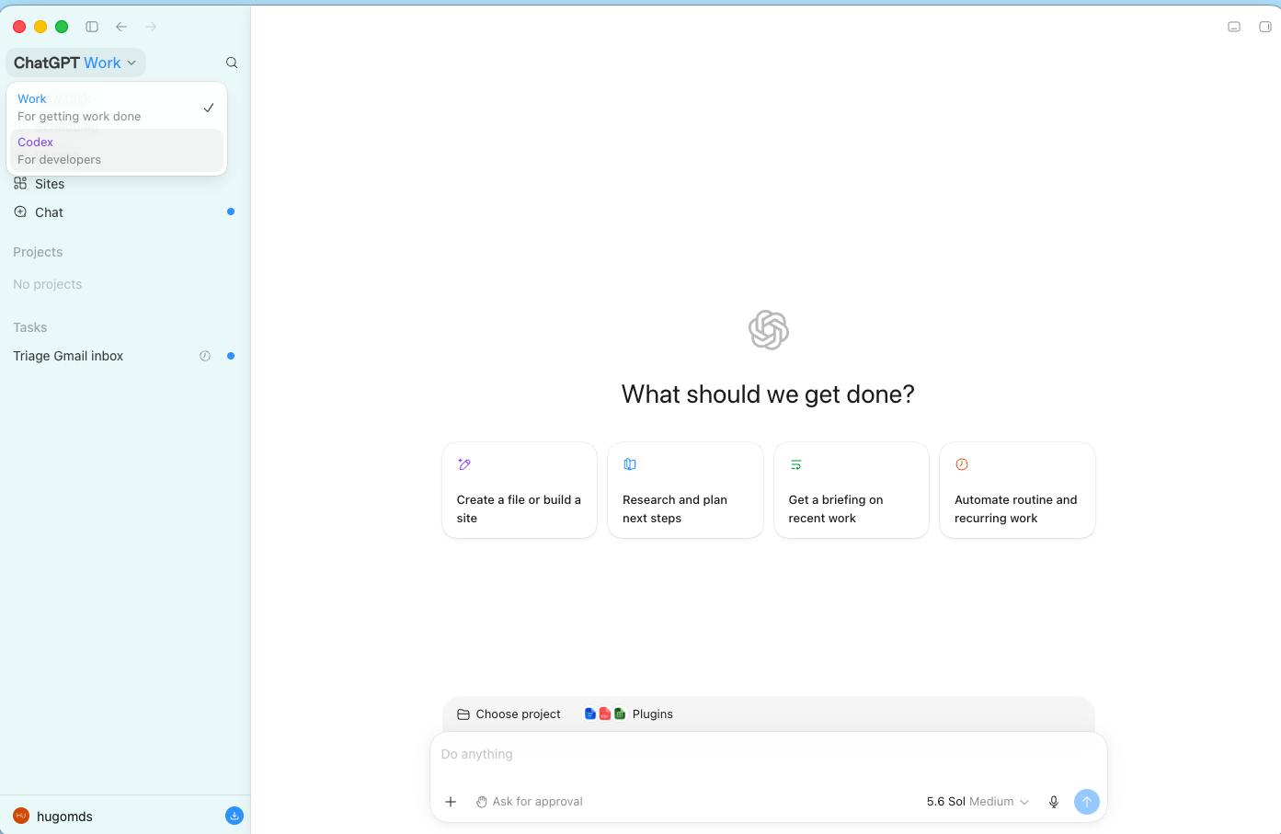The image size is (1281, 834).
Task: Open the Plugins selector
Action: [629, 714]
